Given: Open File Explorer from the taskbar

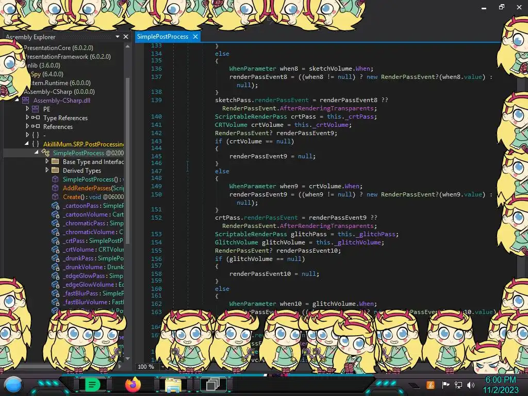Looking at the screenshot, I should [173, 385].
